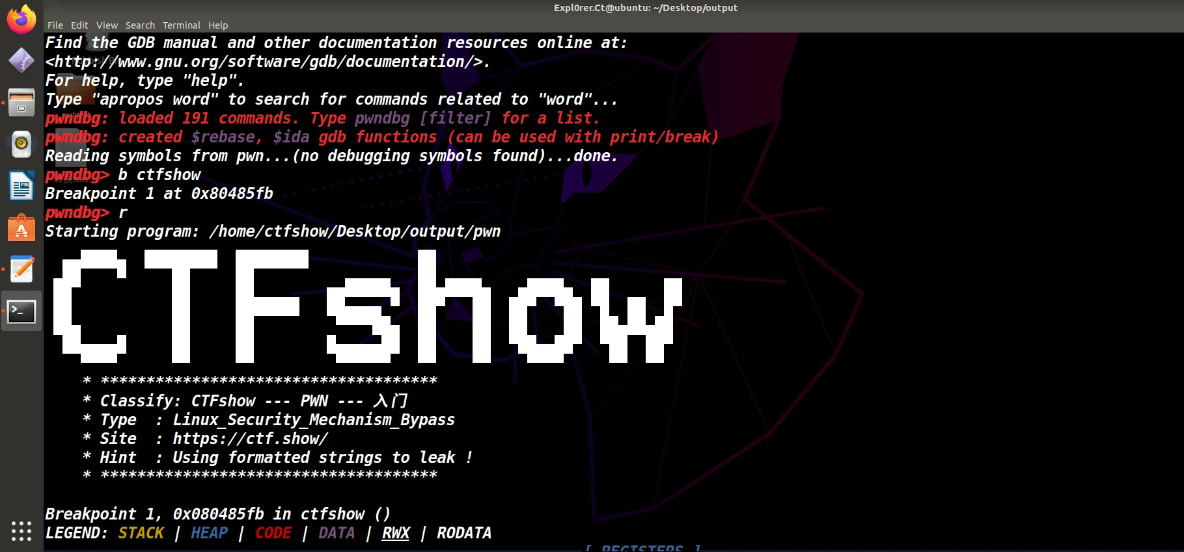This screenshot has height=552, width=1184.
Task: Open the Search menu
Action: [140, 25]
